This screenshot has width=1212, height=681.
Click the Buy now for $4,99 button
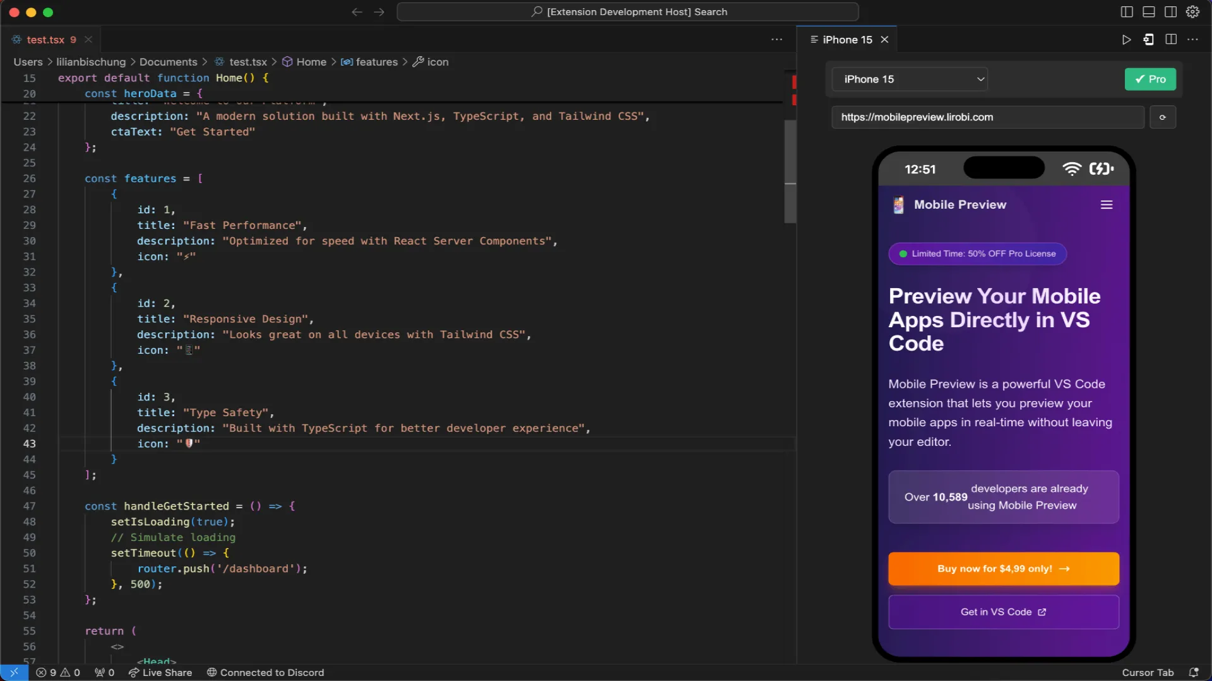[1003, 568]
